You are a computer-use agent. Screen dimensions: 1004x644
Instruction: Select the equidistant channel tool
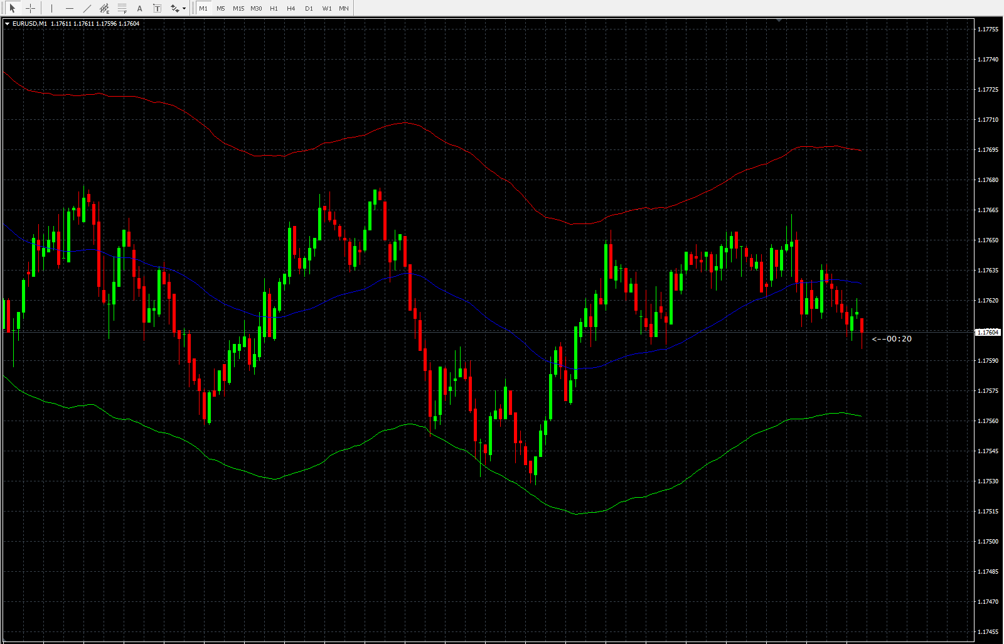(x=104, y=8)
